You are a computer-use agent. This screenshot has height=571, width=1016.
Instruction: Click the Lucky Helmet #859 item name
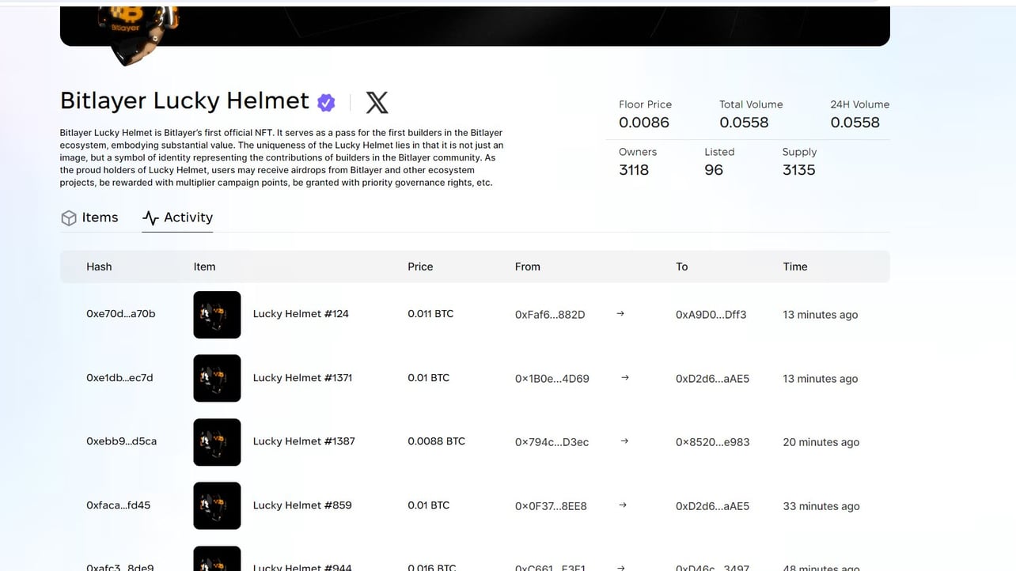pos(302,505)
